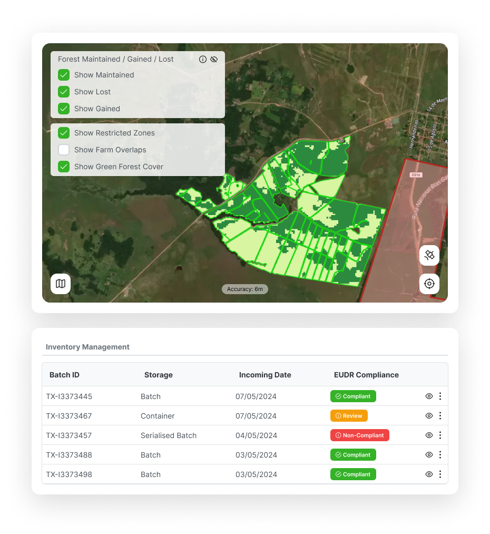
Task: View batch TX-I3373457 using eye icon
Action: [x=429, y=435]
